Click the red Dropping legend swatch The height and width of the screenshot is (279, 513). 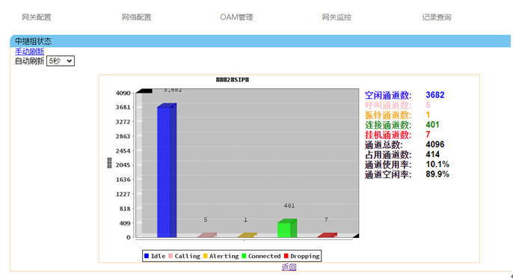(x=286, y=256)
